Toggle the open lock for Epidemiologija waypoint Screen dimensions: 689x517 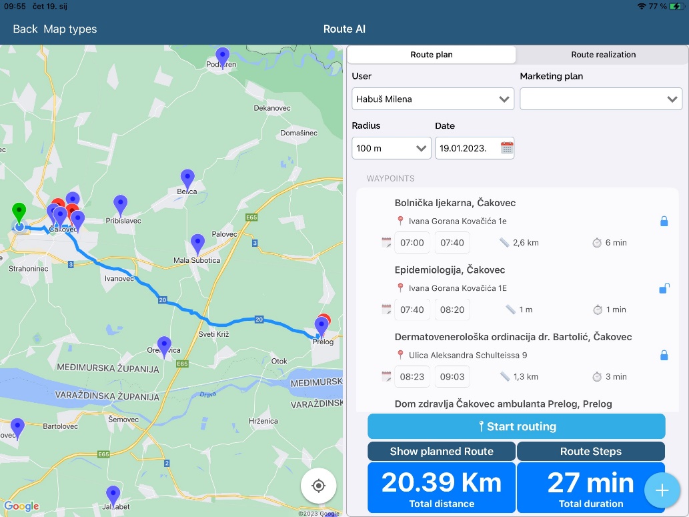(x=664, y=288)
